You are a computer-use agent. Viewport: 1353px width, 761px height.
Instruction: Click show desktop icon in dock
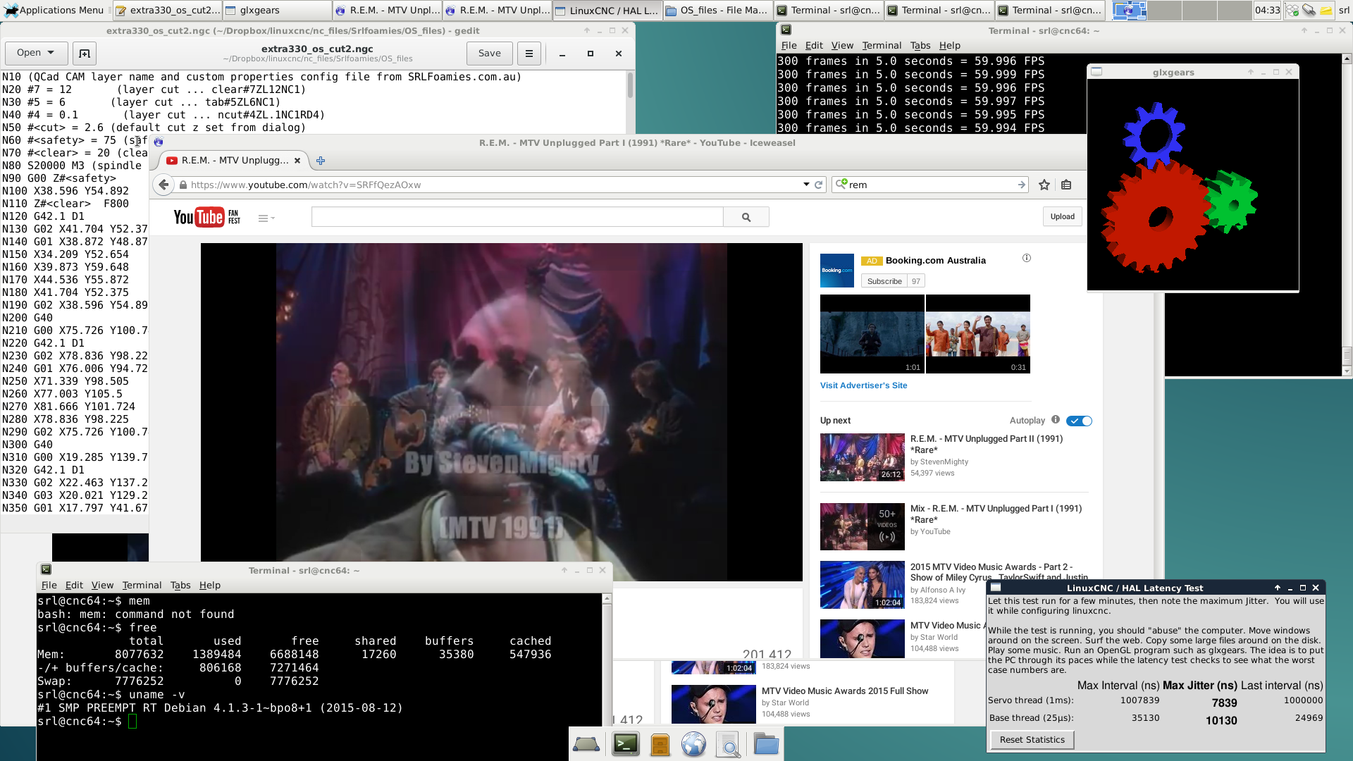point(586,743)
